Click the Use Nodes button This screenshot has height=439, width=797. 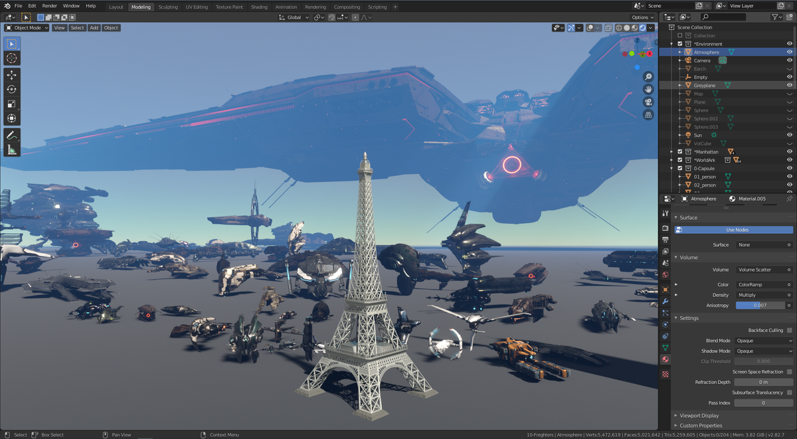734,230
